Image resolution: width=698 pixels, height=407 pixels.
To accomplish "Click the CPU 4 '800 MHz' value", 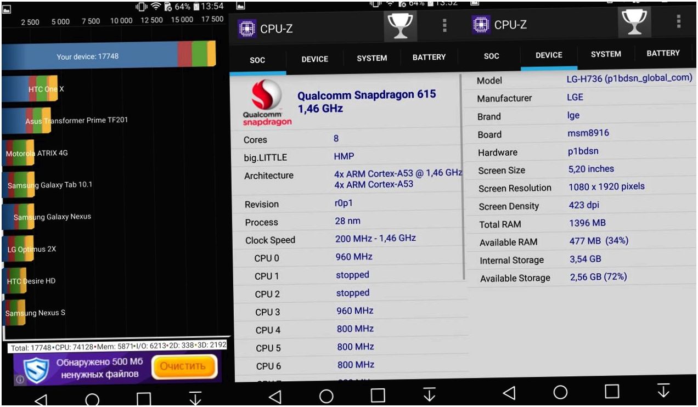I will point(355,329).
